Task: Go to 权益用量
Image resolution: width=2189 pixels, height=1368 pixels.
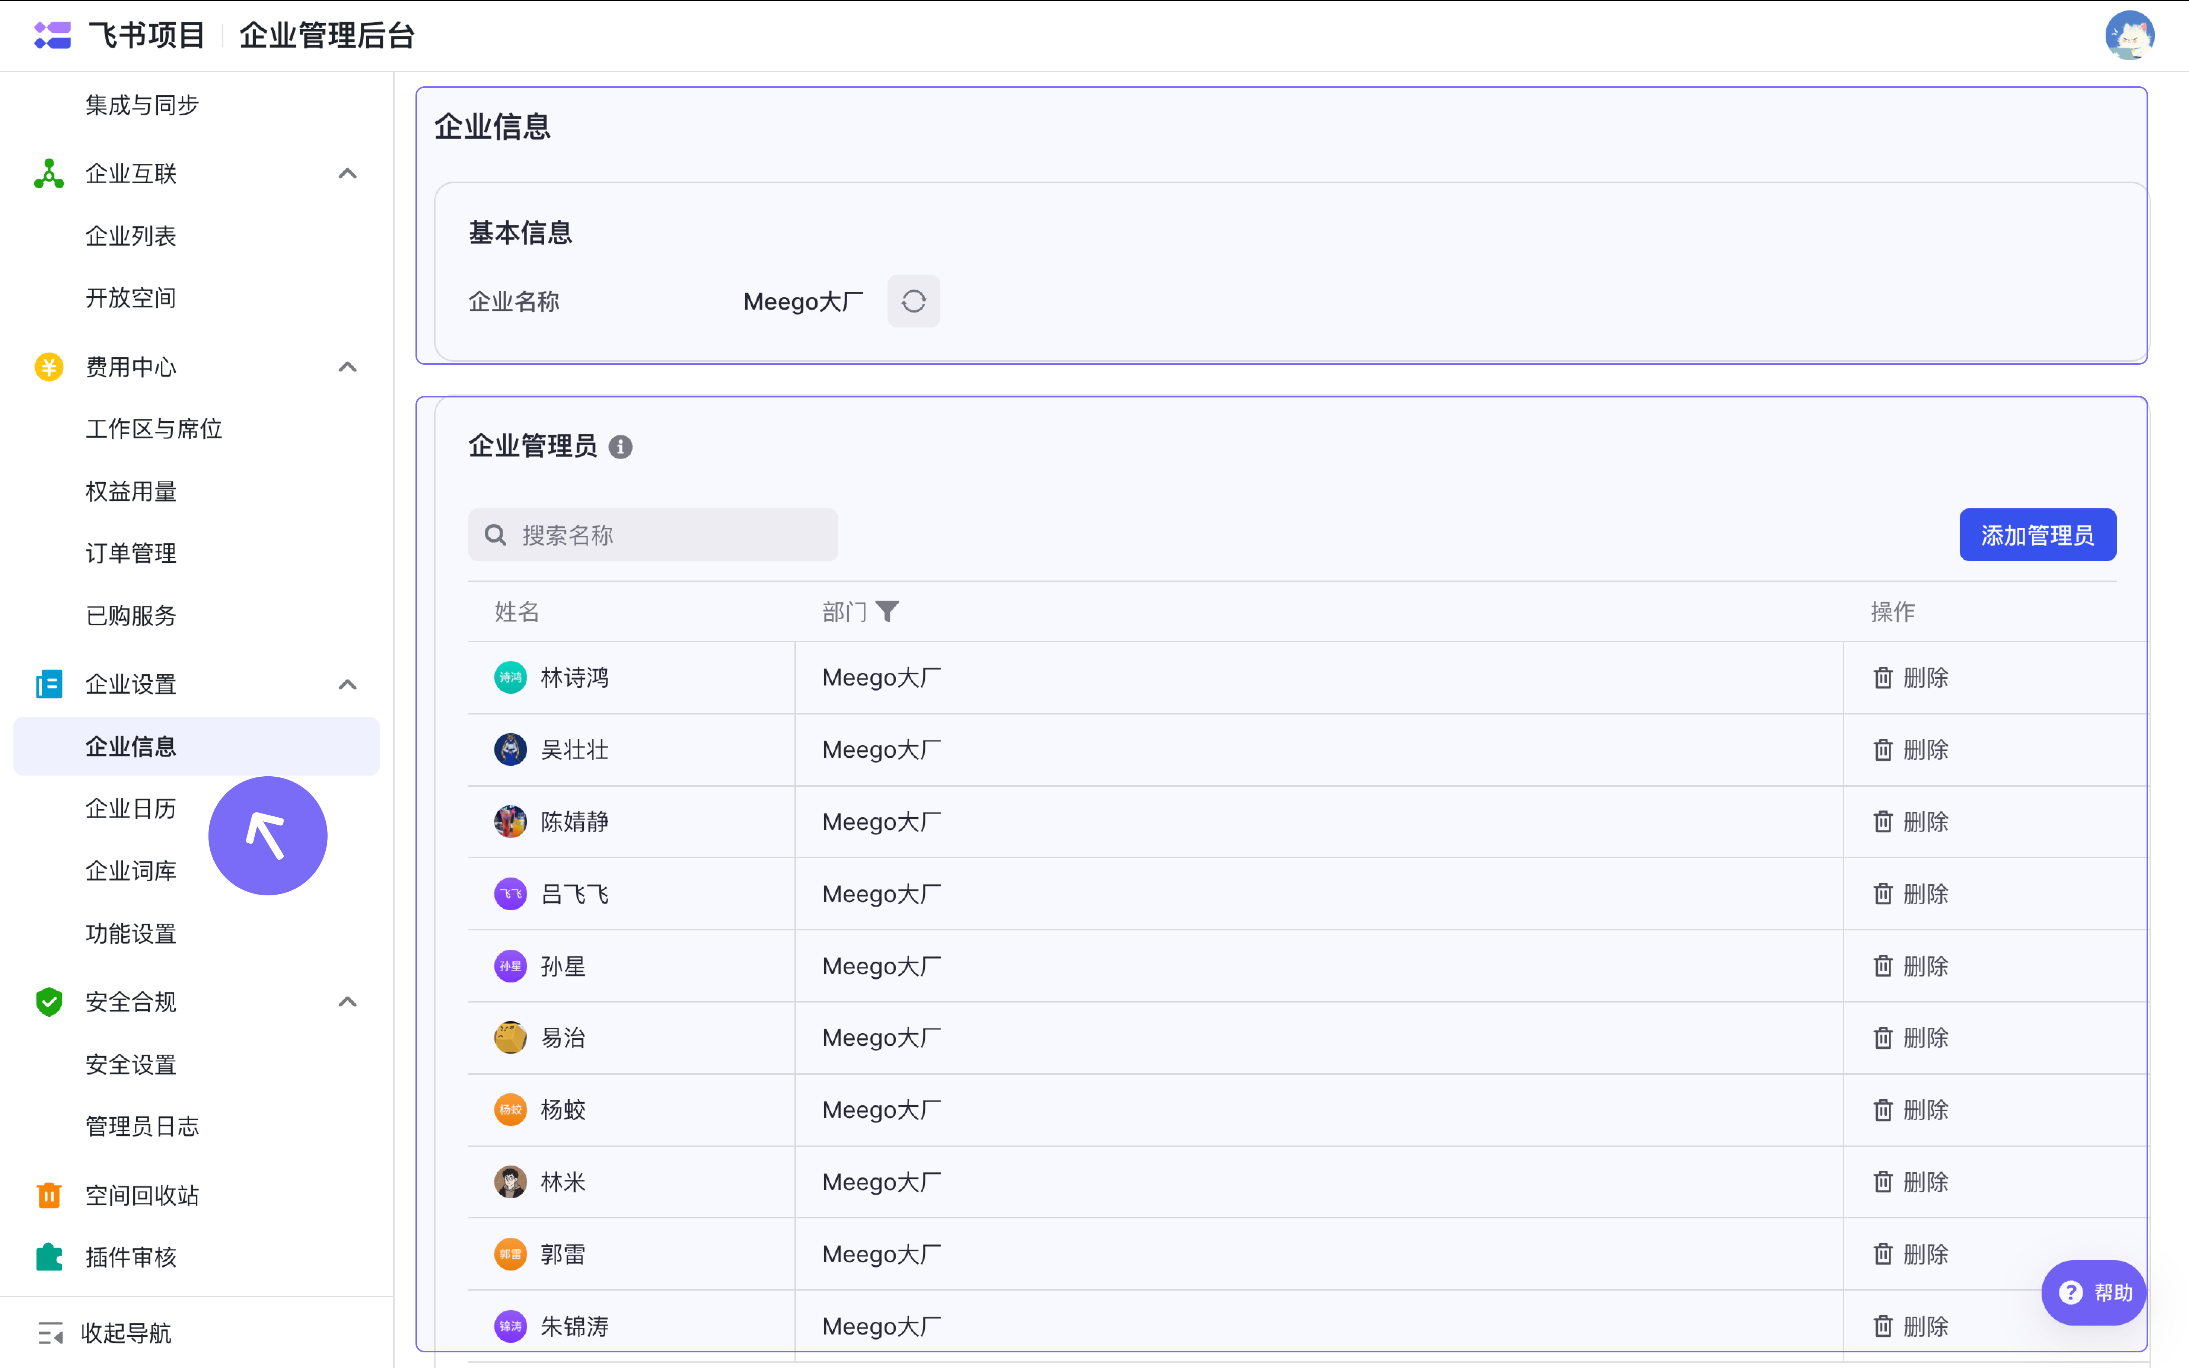Action: tap(131, 491)
